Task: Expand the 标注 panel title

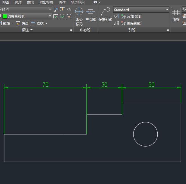Action: (x=27, y=30)
